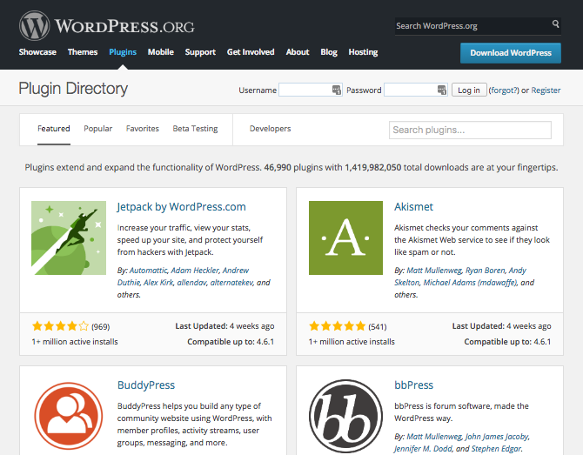Open the bbPress title link

[414, 385]
